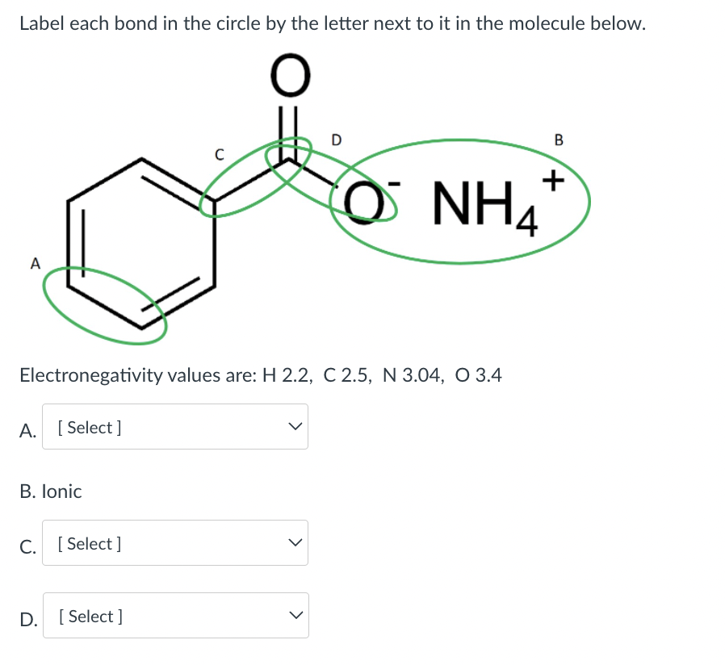Click the [Select] placeholder next to D
Image resolution: width=725 pixels, height=665 pixels.
coord(87,616)
